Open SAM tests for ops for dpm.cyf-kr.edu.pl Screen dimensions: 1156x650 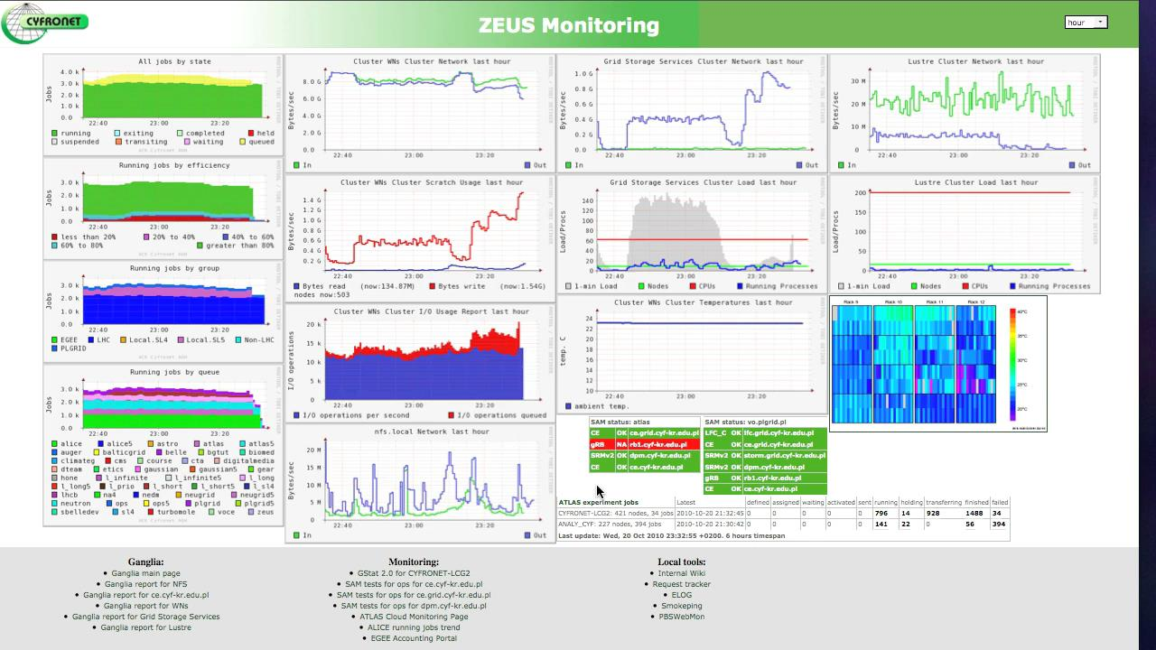414,606
